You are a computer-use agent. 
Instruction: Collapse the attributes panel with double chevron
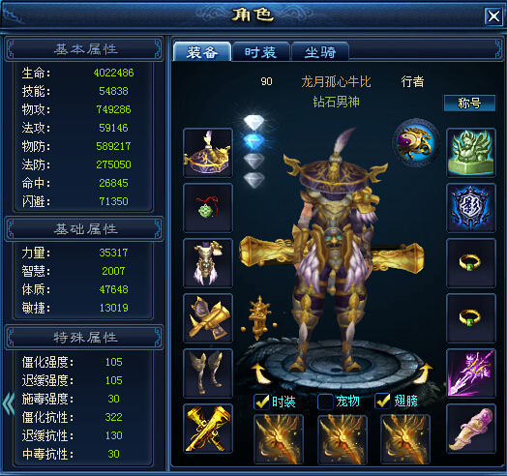9,403
